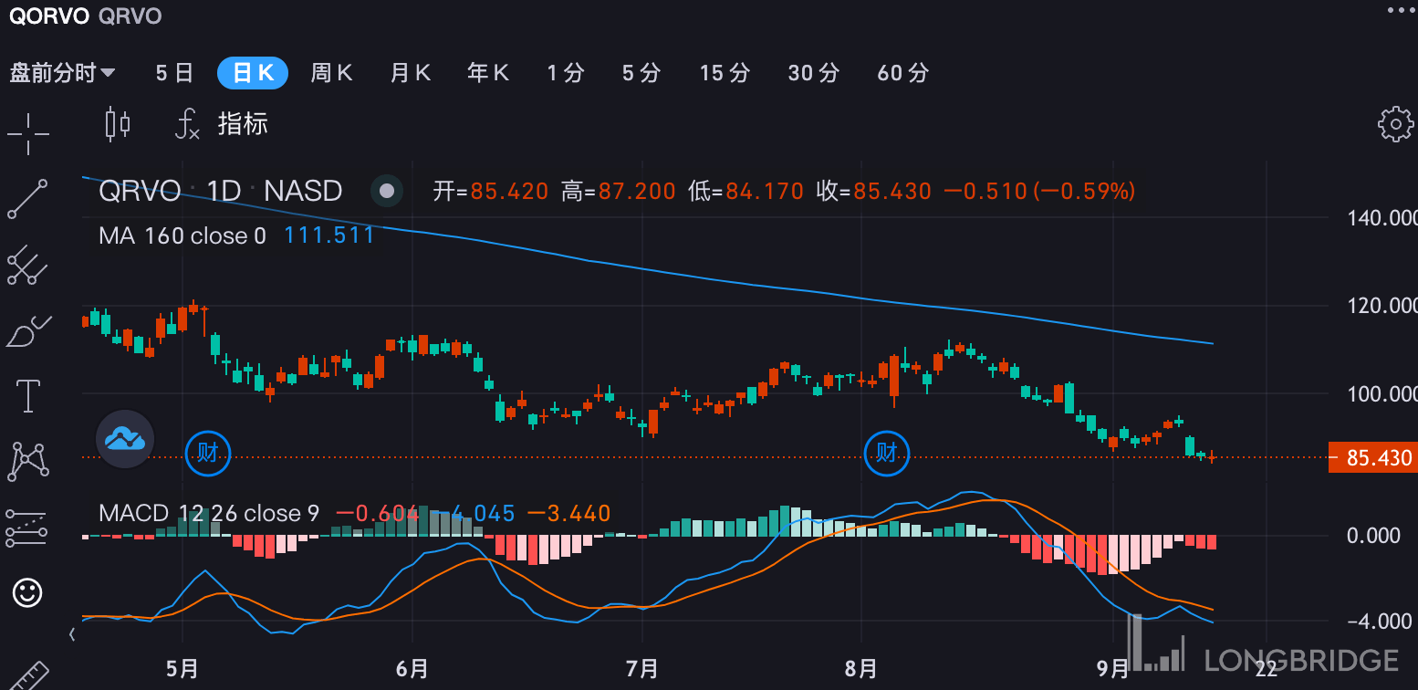Click the 120.000 price axis label
This screenshot has height=690, width=1418.
[x=1382, y=306]
